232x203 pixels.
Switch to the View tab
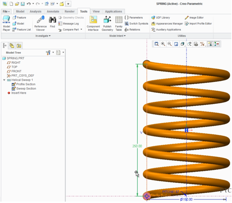point(96,11)
